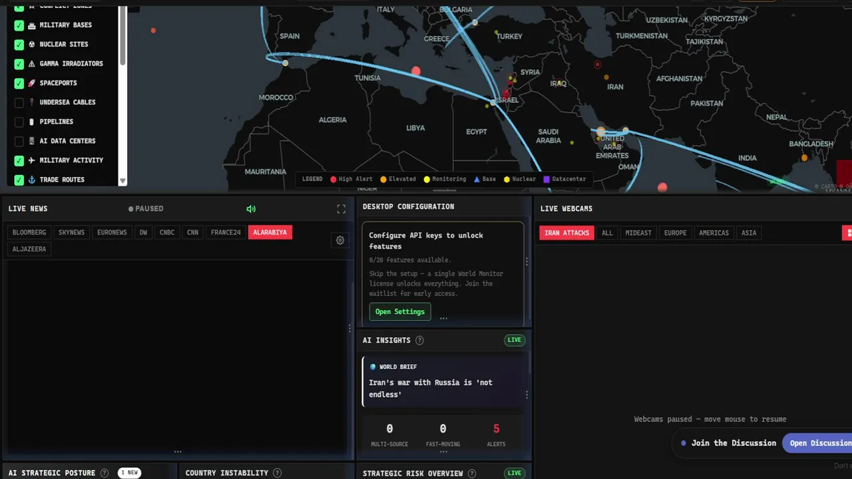Disable the Gamma Irradiators layer
The height and width of the screenshot is (479, 852).
pos(19,64)
